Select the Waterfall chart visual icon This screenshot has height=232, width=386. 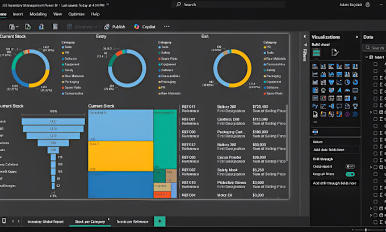(323, 82)
